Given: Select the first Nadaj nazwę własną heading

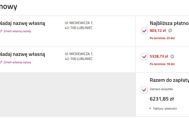Looking at the screenshot, I should click(x=22, y=23).
